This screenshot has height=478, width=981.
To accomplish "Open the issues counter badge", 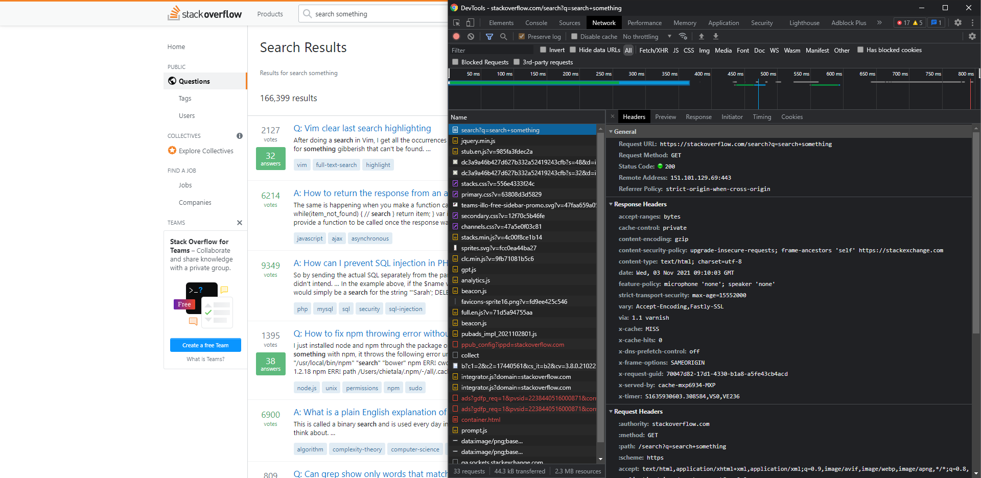I will point(936,22).
